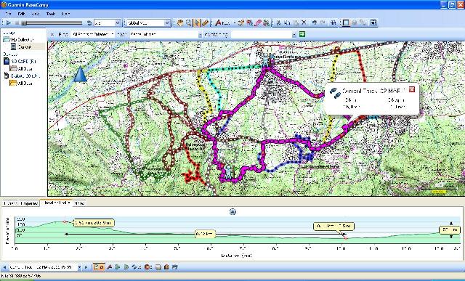
Task: Select the Pan hand tool
Action: [180, 23]
